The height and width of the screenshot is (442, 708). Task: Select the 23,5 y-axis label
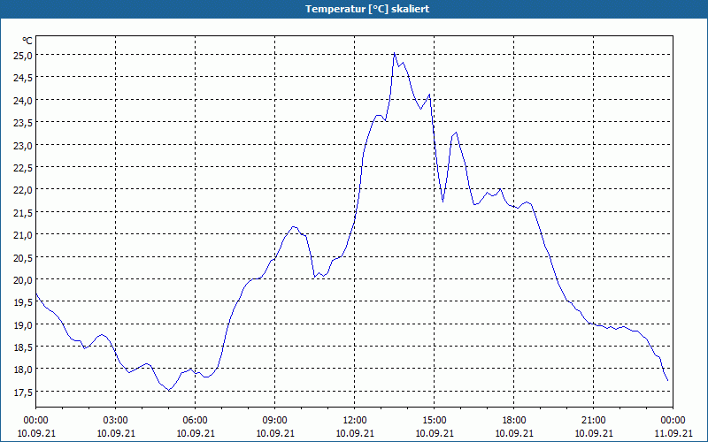(24, 123)
